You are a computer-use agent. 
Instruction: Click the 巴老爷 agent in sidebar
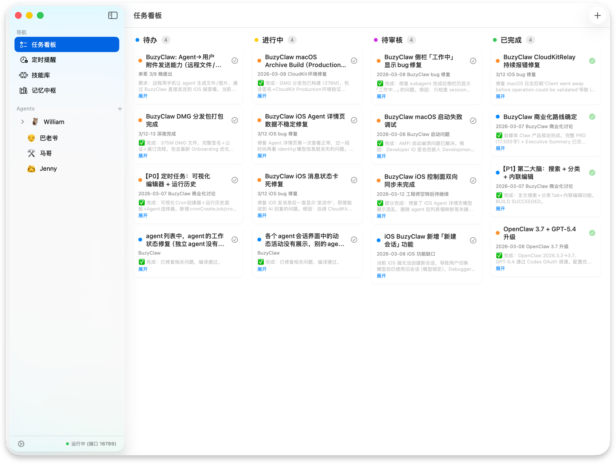click(48, 138)
